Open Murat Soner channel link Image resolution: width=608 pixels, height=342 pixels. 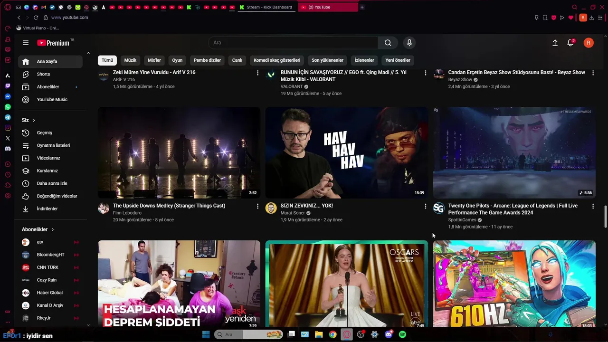click(293, 213)
